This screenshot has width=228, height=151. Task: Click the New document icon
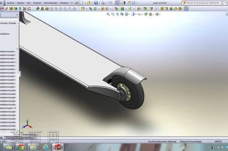click(82, 3)
